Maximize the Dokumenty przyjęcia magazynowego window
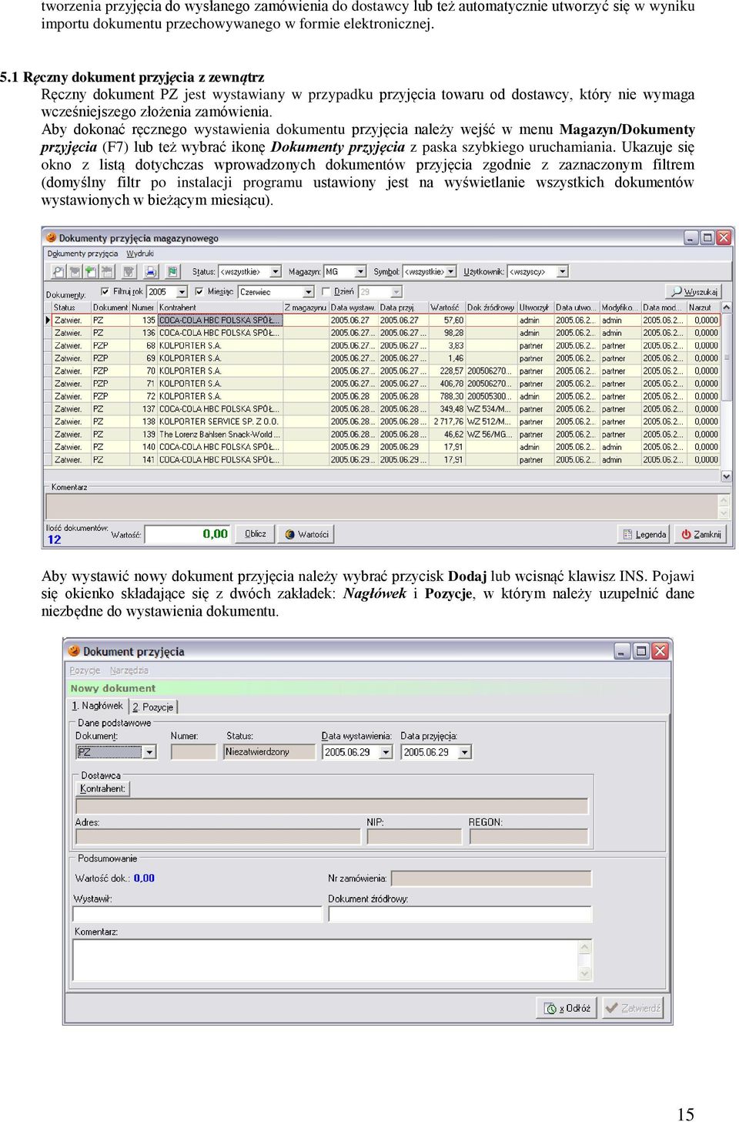This screenshot has height=1122, width=739. (x=707, y=238)
